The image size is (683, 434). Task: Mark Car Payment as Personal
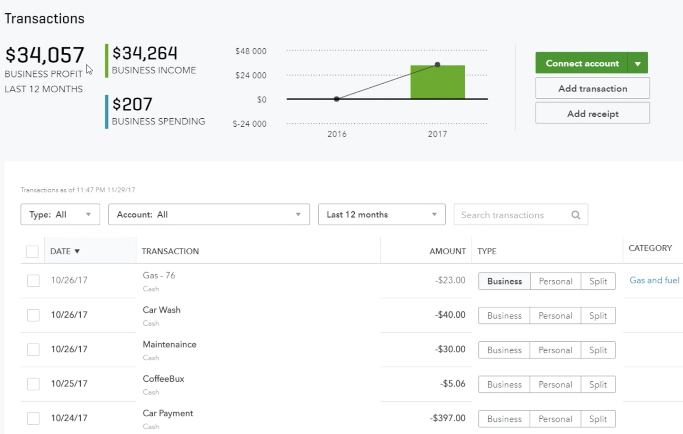pyautogui.click(x=555, y=419)
